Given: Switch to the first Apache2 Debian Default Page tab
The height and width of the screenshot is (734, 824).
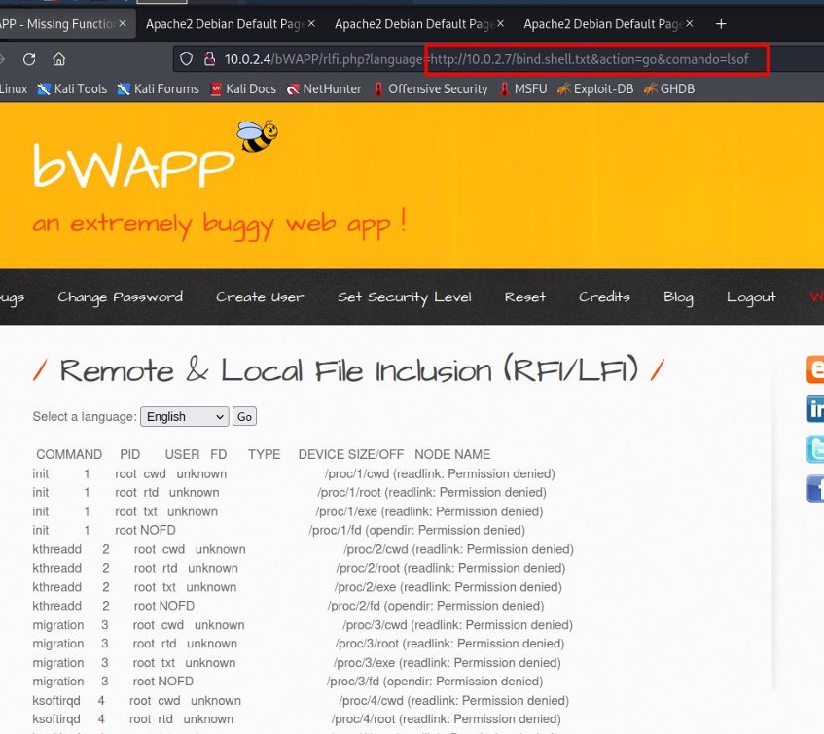Looking at the screenshot, I should pyautogui.click(x=226, y=24).
